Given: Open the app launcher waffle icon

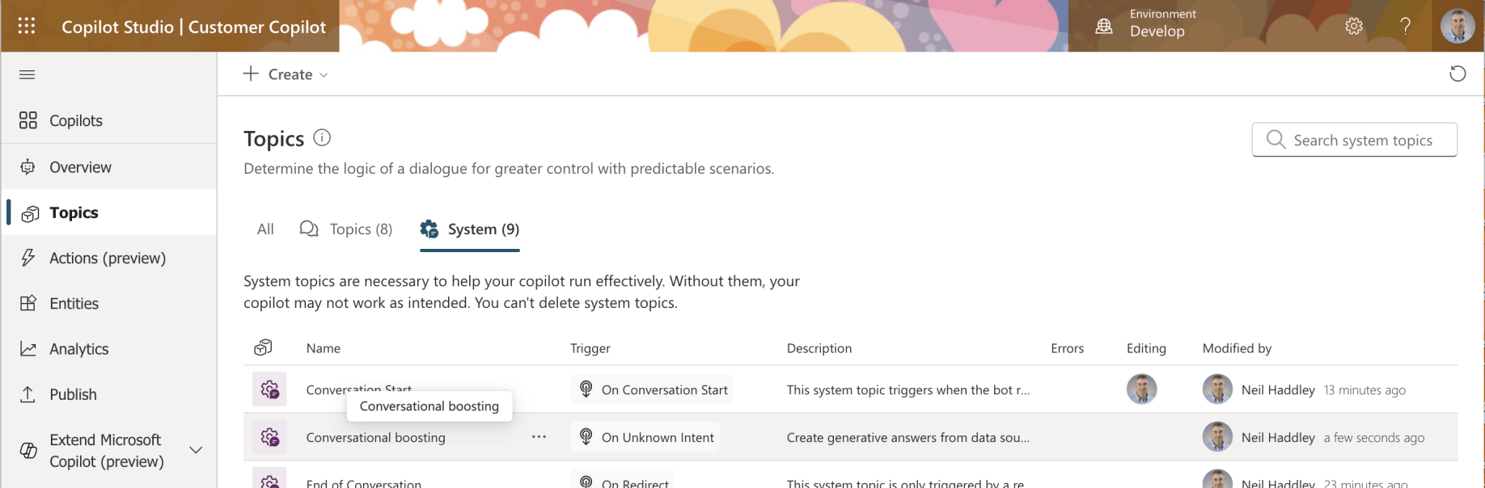Looking at the screenshot, I should pos(27,26).
